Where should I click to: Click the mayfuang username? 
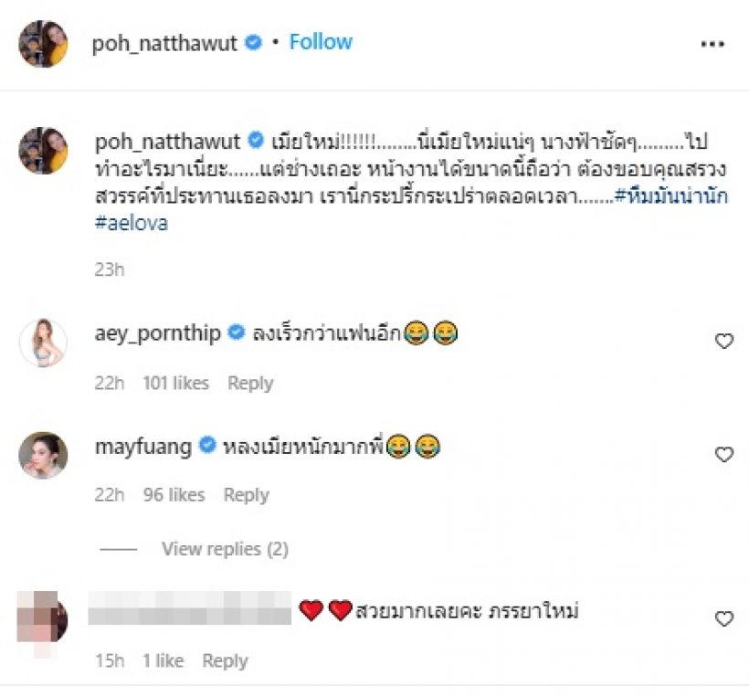pos(142,446)
